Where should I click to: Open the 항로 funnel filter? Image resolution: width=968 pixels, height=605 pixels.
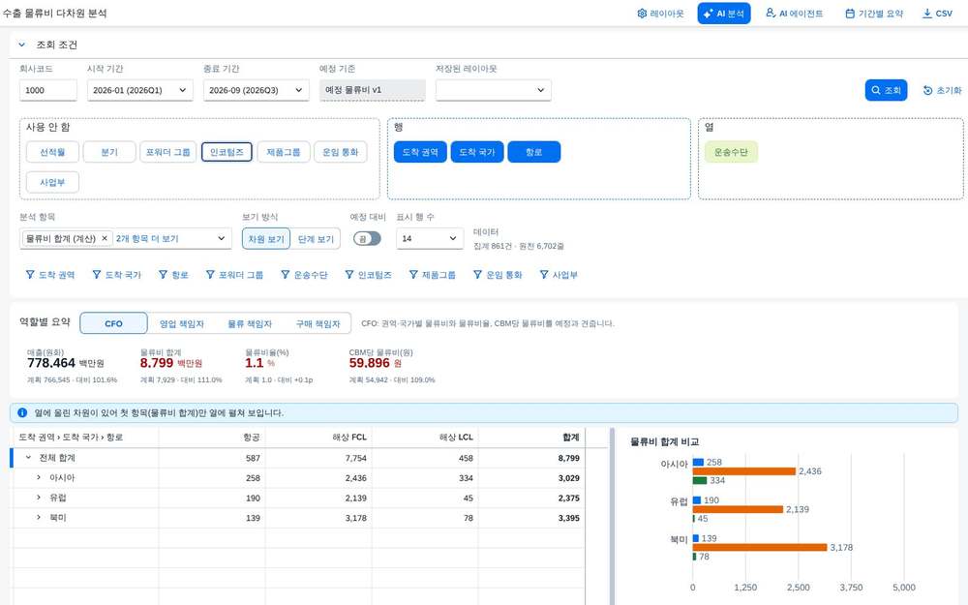(173, 275)
